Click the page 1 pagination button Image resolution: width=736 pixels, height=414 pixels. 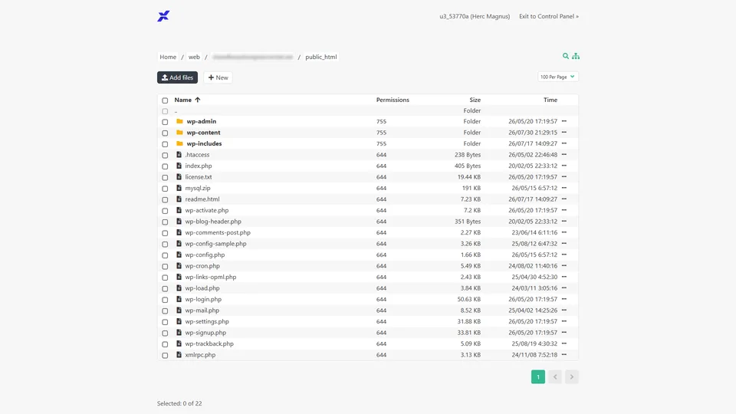pyautogui.click(x=538, y=376)
